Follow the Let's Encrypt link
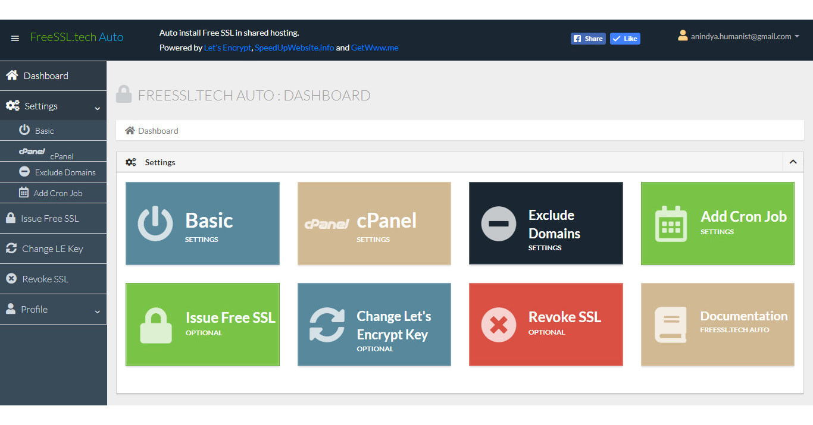Image resolution: width=813 pixels, height=425 pixels. (228, 48)
